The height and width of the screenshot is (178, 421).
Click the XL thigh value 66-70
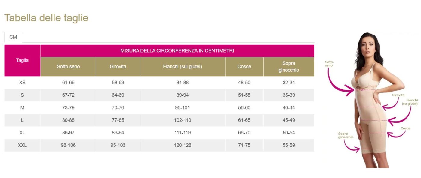(244, 133)
